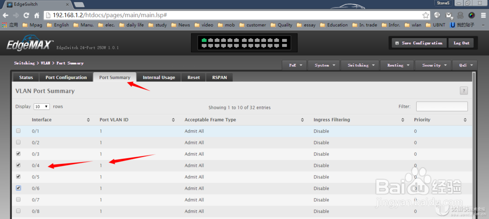Uncheck the box for interface 0/3

[x=19, y=154]
